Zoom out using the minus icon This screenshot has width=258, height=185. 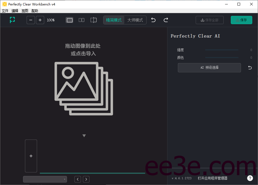pos(30,20)
